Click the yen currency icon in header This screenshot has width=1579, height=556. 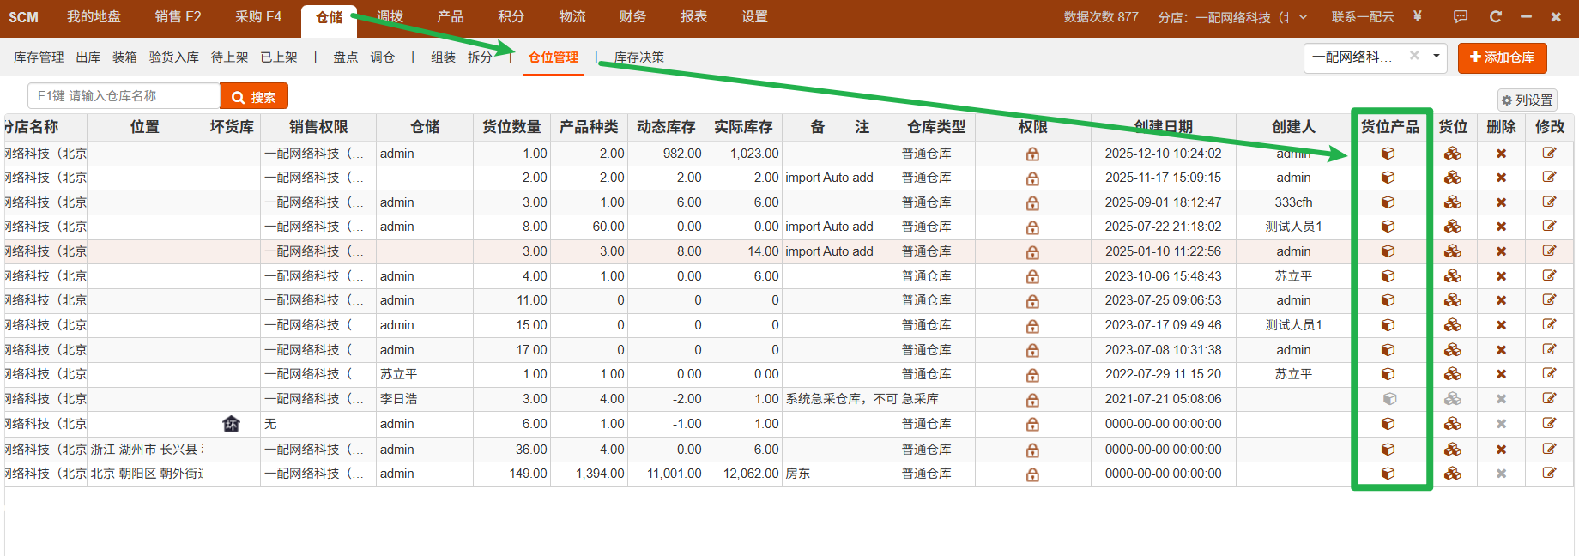(x=1417, y=16)
